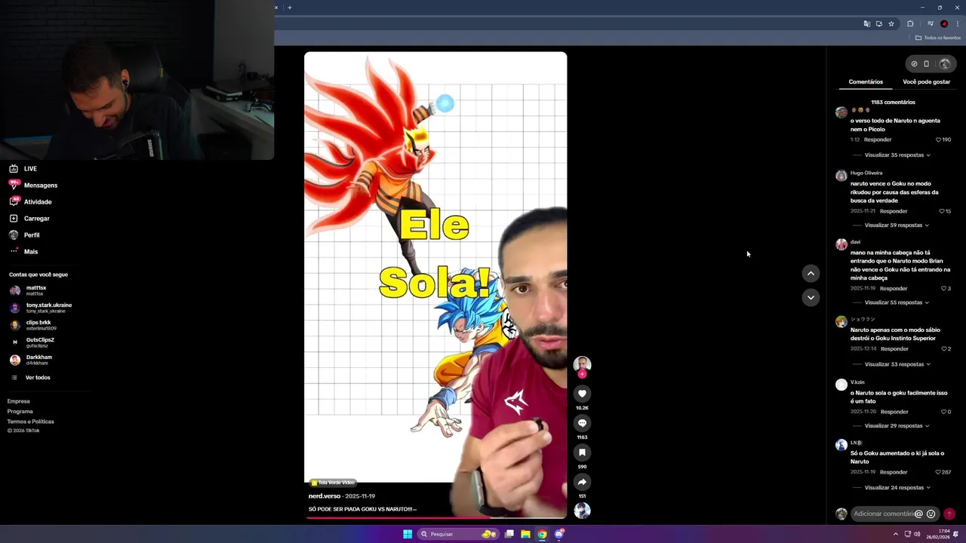
Task: Expand Visualizar 33 respostas
Action: pos(897,364)
